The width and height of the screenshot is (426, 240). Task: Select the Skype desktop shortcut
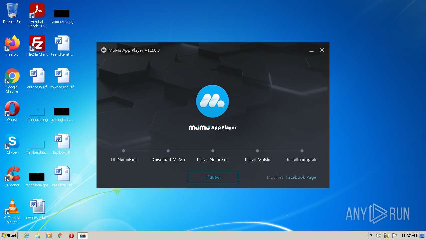click(x=12, y=144)
